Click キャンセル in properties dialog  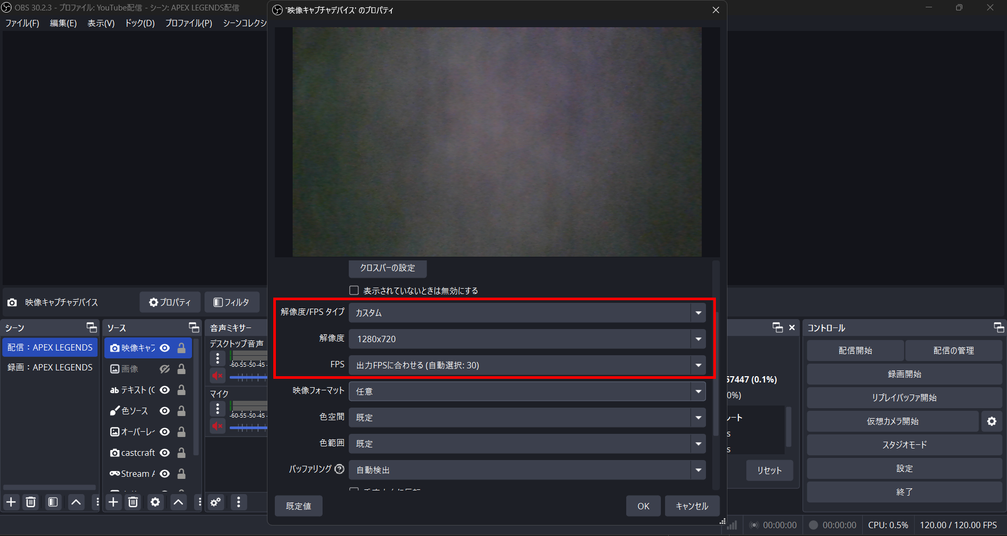tap(692, 506)
